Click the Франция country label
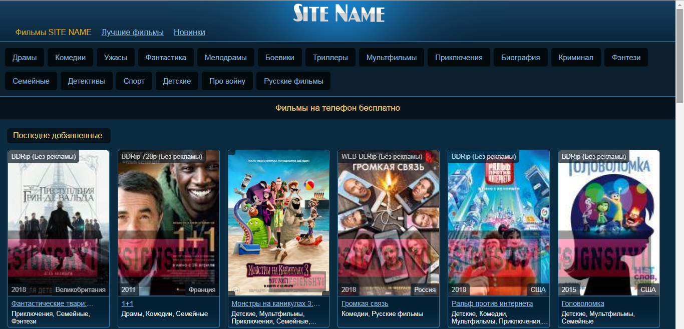 (x=202, y=289)
